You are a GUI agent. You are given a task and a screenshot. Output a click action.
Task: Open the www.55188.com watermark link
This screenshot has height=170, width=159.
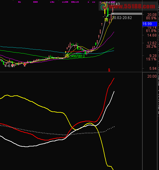coord(132,6)
